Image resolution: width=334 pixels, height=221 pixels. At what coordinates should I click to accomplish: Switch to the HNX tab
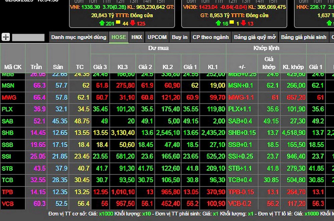pos(137,37)
